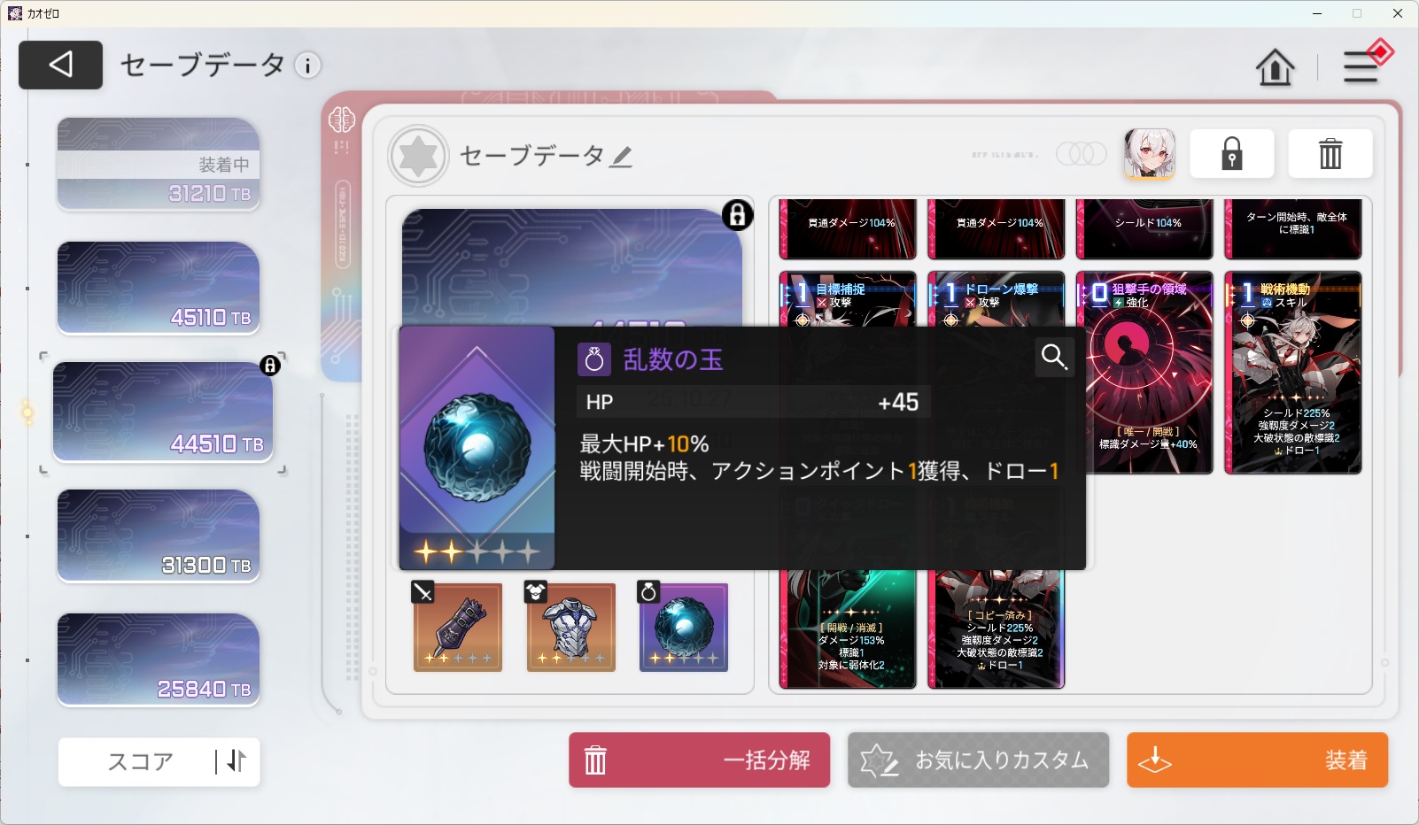The image size is (1419, 825).
Task: Open the hamburger menu with red badge
Action: [x=1364, y=64]
